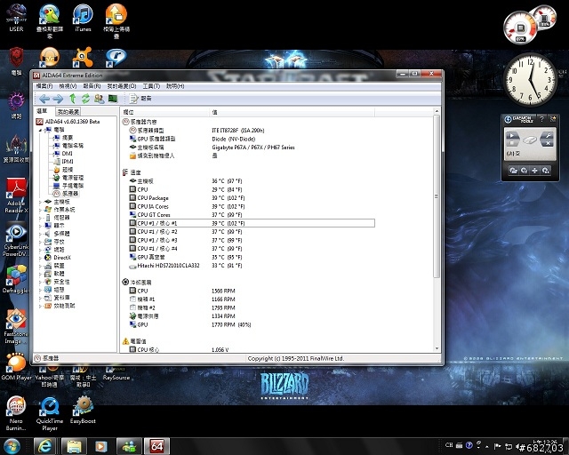Click the DirectX icon in the tree
569x455 pixels.
(x=48, y=258)
